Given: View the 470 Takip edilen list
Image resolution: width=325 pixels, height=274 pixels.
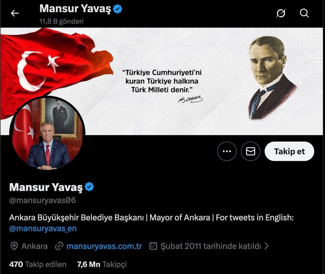Looking at the screenshot, I should click(x=38, y=264).
